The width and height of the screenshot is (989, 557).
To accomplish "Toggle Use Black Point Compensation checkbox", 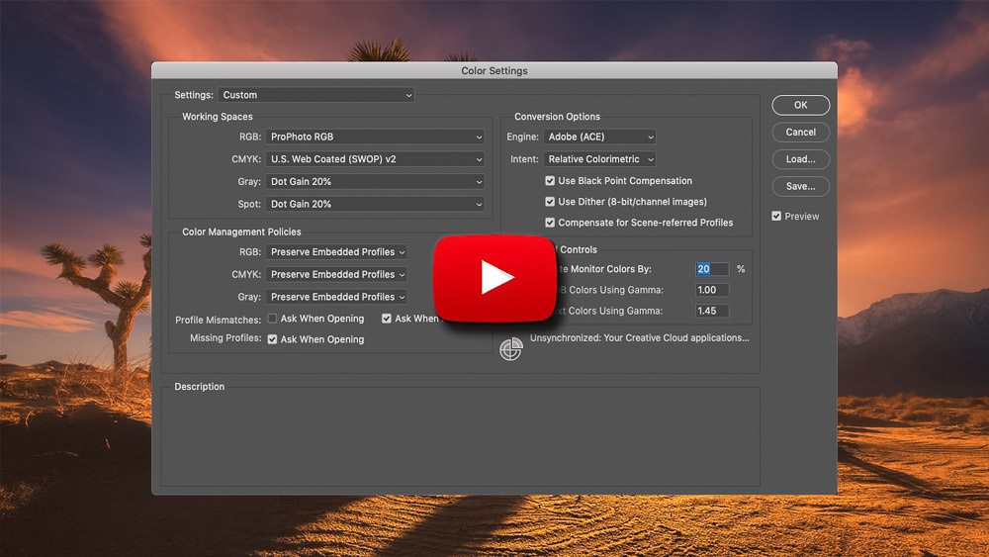I will click(x=550, y=180).
